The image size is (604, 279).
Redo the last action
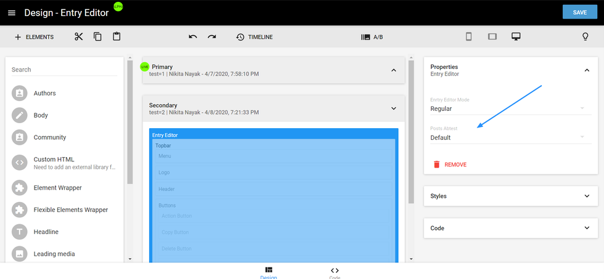[212, 37]
